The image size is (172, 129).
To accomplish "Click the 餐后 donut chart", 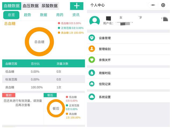I will point(56,108).
